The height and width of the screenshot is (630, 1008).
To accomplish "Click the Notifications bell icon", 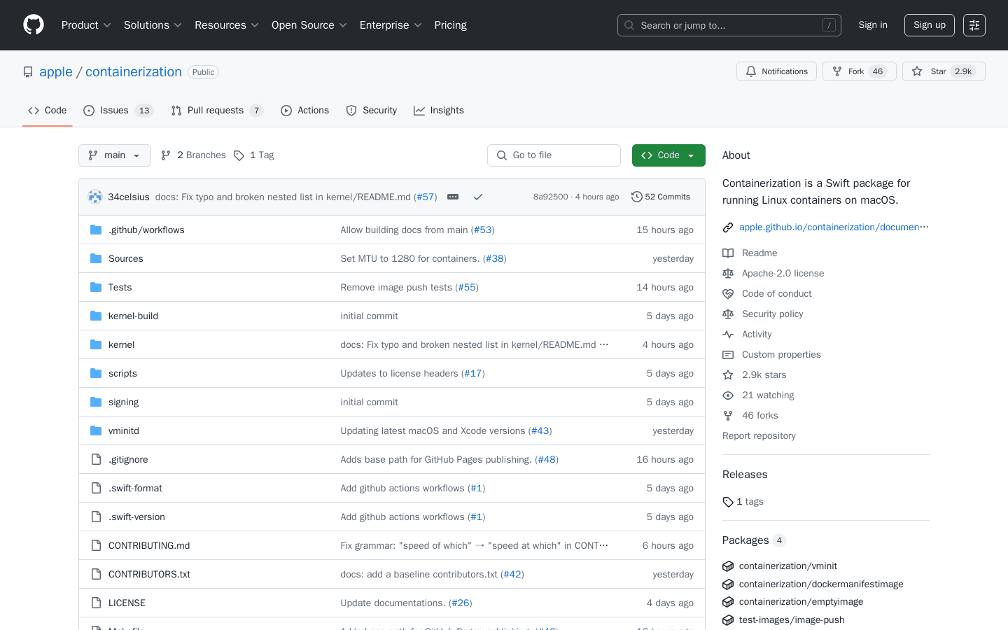I will (x=751, y=71).
